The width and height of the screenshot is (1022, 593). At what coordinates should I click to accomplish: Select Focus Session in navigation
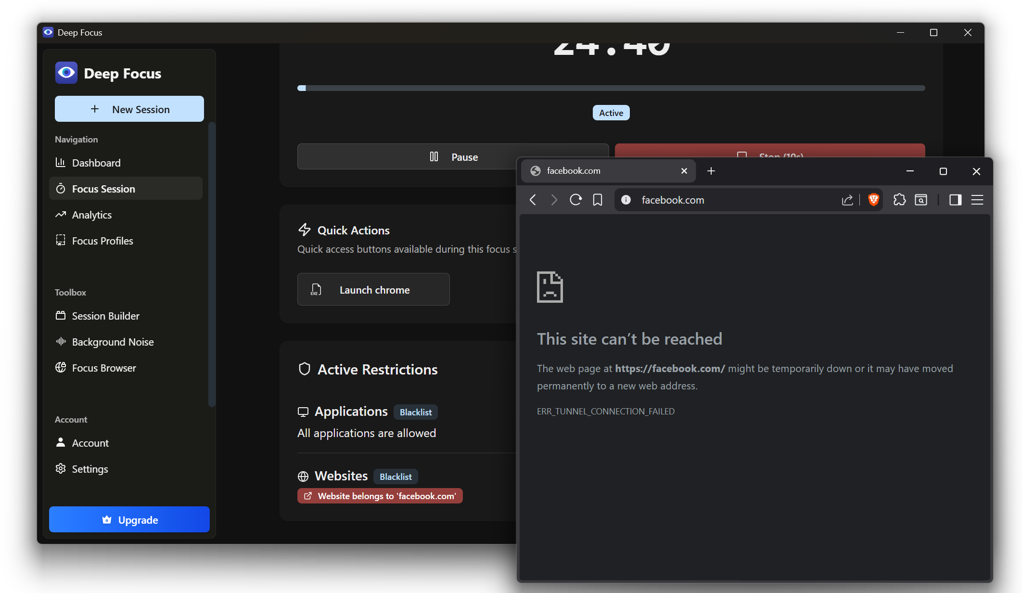(126, 189)
